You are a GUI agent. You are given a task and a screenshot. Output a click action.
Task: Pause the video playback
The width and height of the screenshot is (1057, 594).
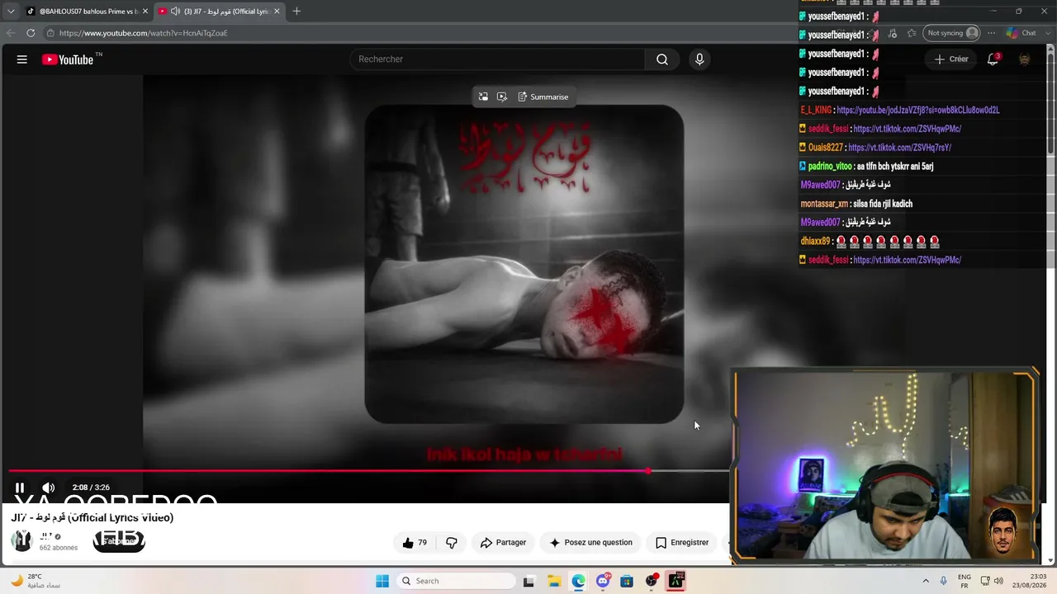(20, 488)
